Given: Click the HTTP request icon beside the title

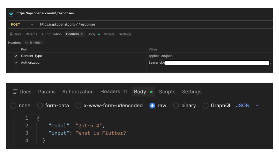Looking at the screenshot, I should 11,13.
